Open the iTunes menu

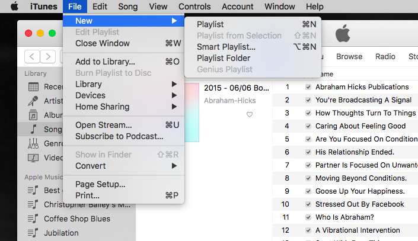(x=44, y=7)
